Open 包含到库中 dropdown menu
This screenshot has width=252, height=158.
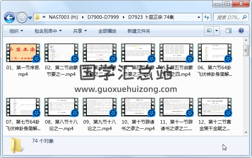coord(48,31)
